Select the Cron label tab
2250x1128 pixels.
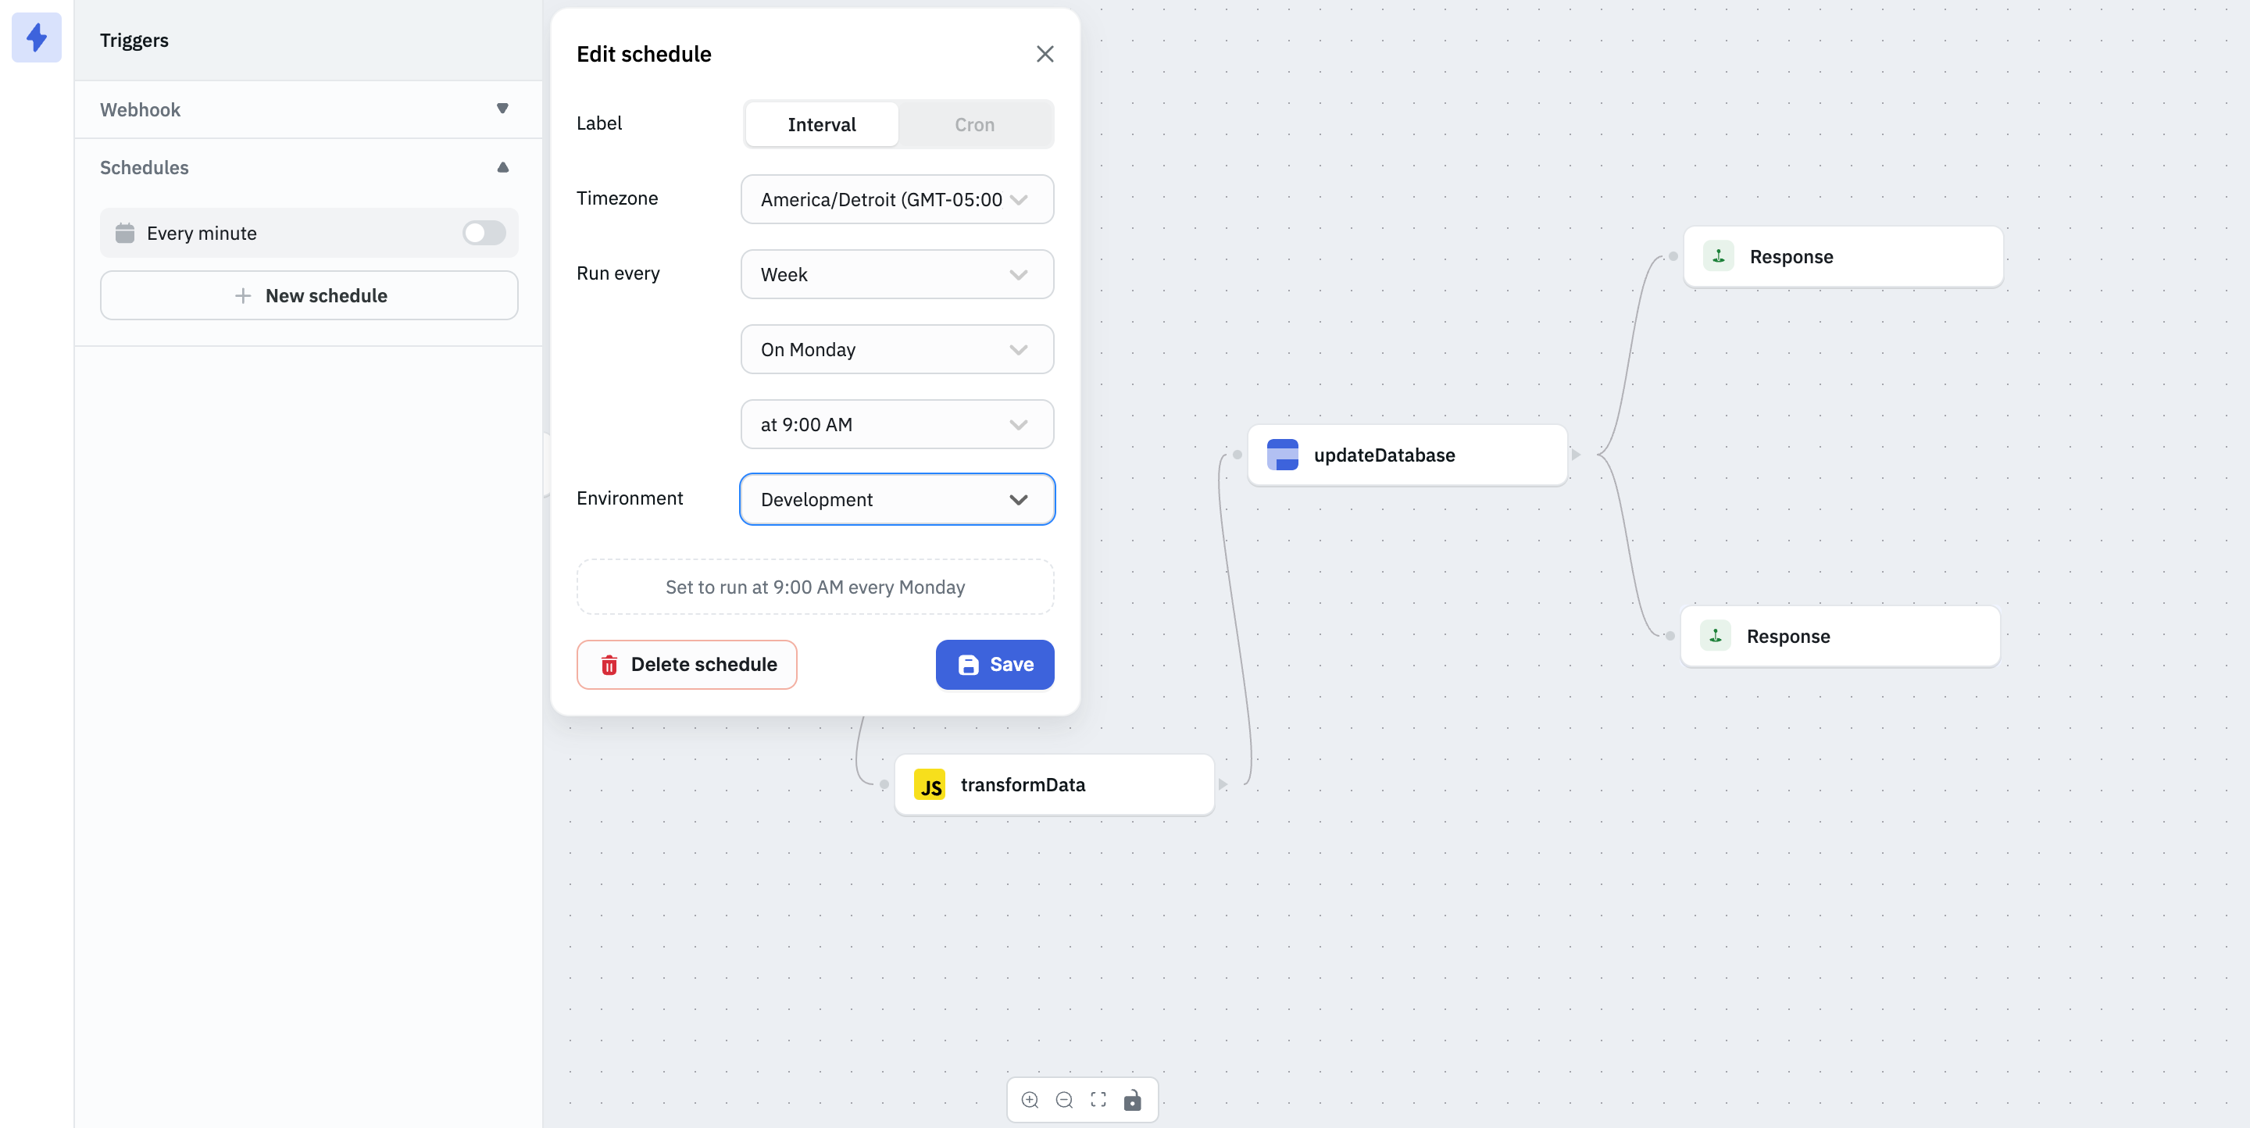pos(975,123)
